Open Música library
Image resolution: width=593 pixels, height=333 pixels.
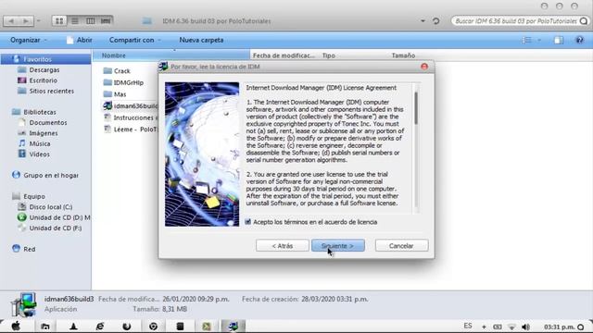pyautogui.click(x=34, y=144)
